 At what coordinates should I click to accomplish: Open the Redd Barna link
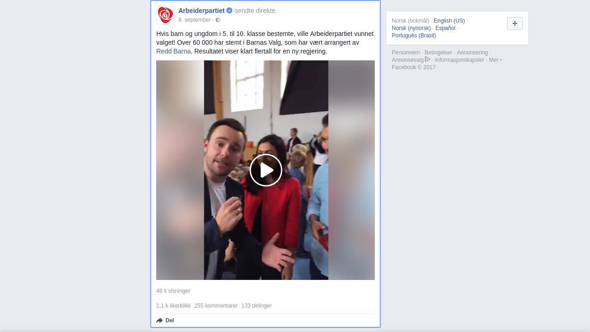tap(173, 51)
